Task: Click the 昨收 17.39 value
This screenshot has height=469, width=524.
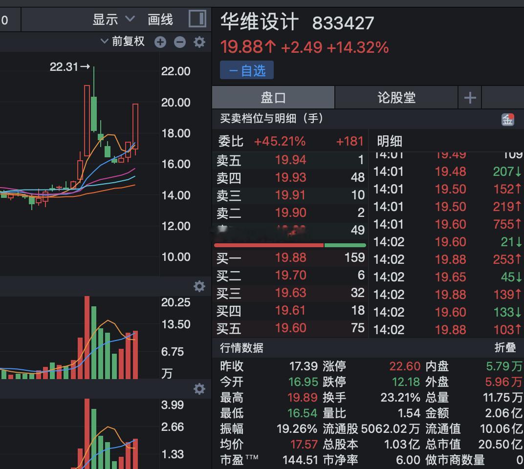Action: (x=303, y=366)
